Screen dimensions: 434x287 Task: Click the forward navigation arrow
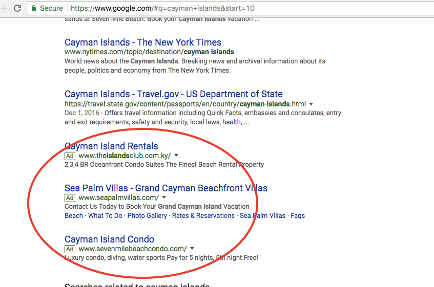coord(3,8)
